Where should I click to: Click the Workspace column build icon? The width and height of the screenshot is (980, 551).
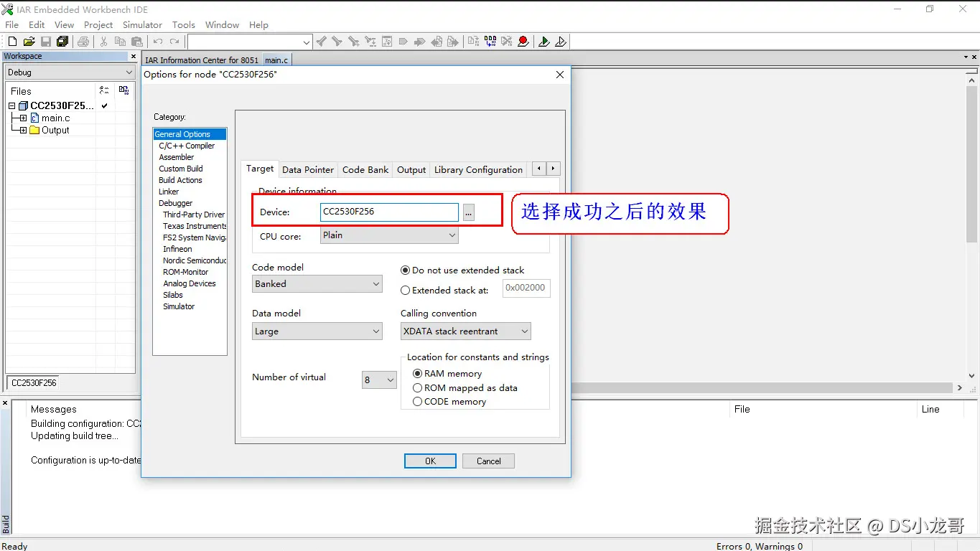pyautogui.click(x=124, y=90)
